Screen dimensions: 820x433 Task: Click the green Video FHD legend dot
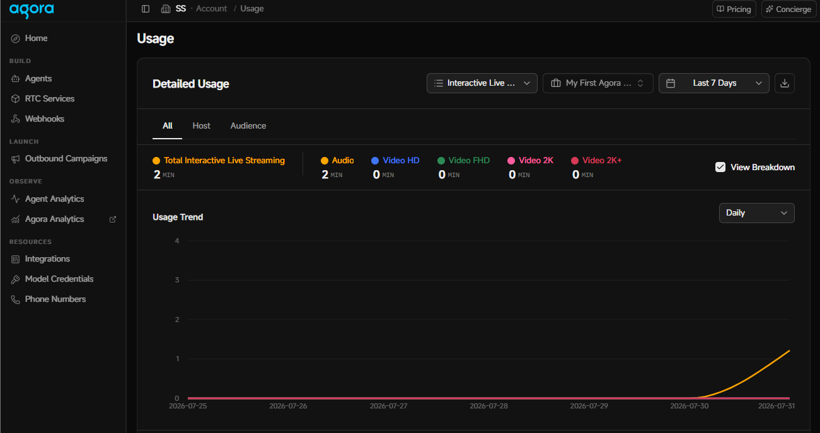tap(441, 161)
